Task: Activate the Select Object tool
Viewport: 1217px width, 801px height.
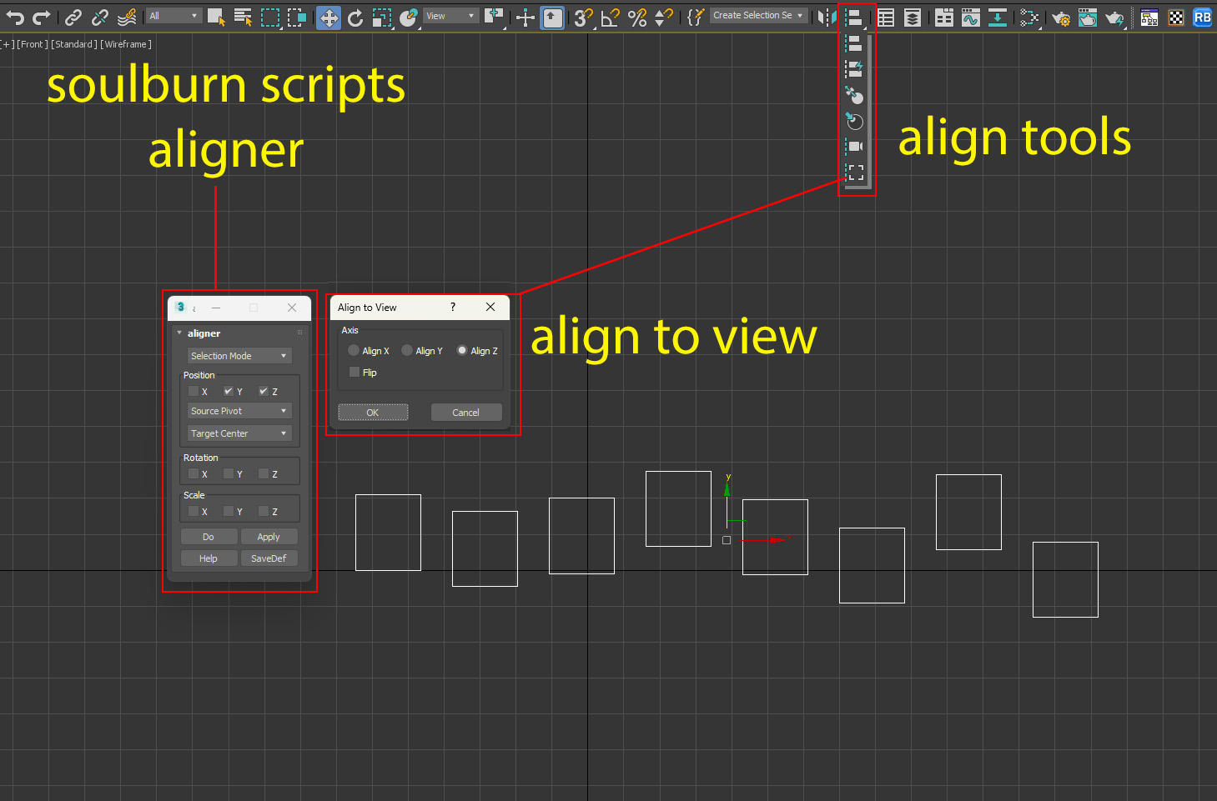Action: tap(216, 17)
